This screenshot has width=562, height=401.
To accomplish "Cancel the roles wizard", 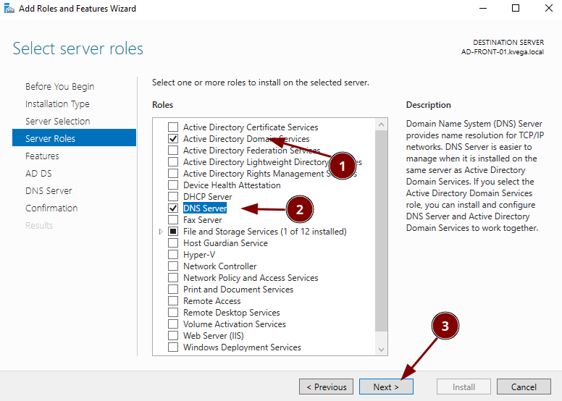I will tap(524, 387).
